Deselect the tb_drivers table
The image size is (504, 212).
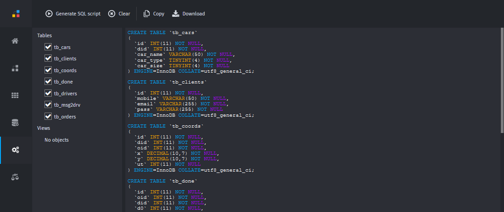pos(48,93)
